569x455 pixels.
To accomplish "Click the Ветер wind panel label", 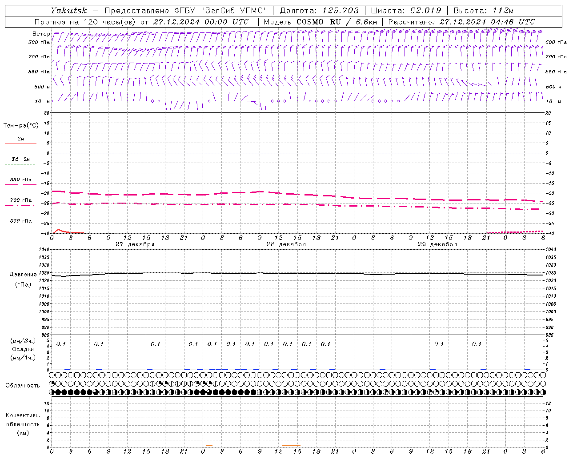I will pyautogui.click(x=41, y=34).
